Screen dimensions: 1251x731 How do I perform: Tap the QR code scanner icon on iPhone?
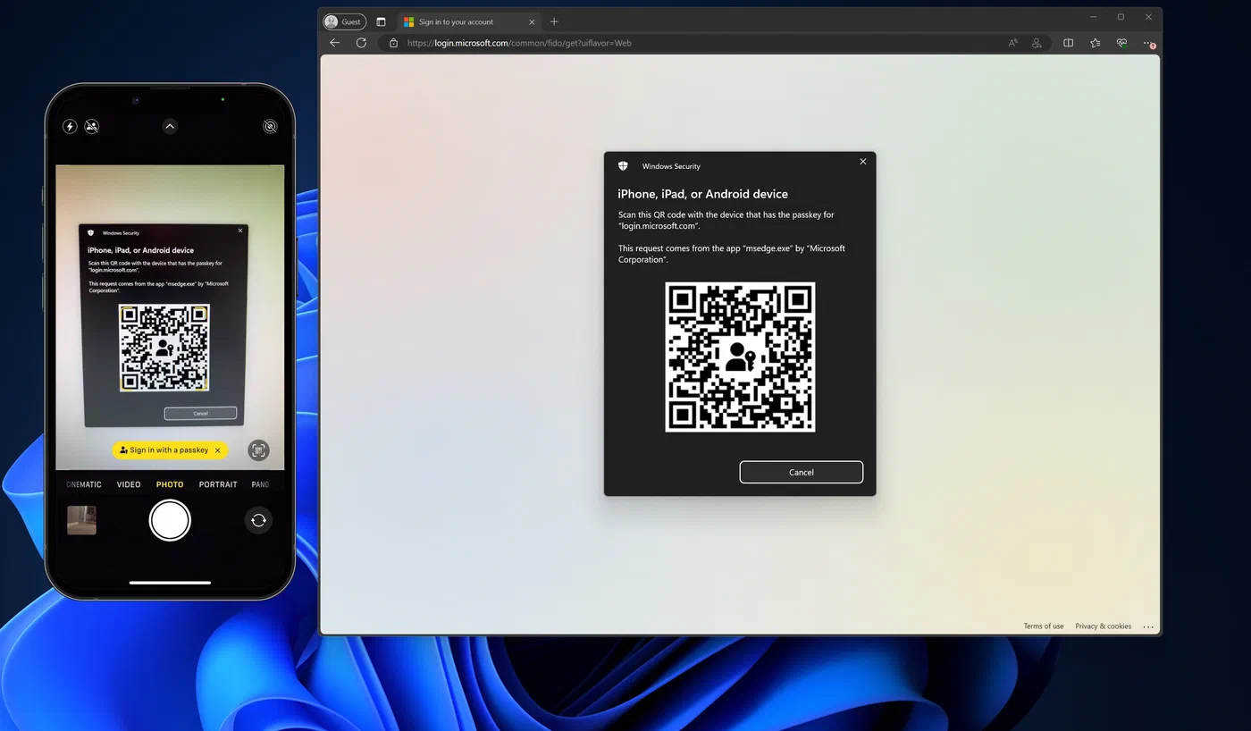tap(258, 450)
